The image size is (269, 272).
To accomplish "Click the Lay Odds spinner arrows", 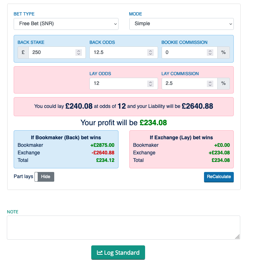I will click(150, 84).
